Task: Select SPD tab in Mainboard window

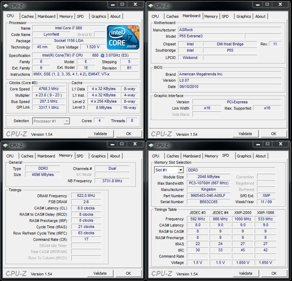Action: coord(225,16)
